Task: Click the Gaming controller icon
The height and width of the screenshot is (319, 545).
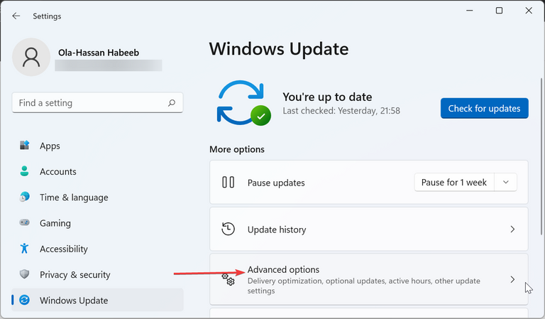Action: click(24, 222)
